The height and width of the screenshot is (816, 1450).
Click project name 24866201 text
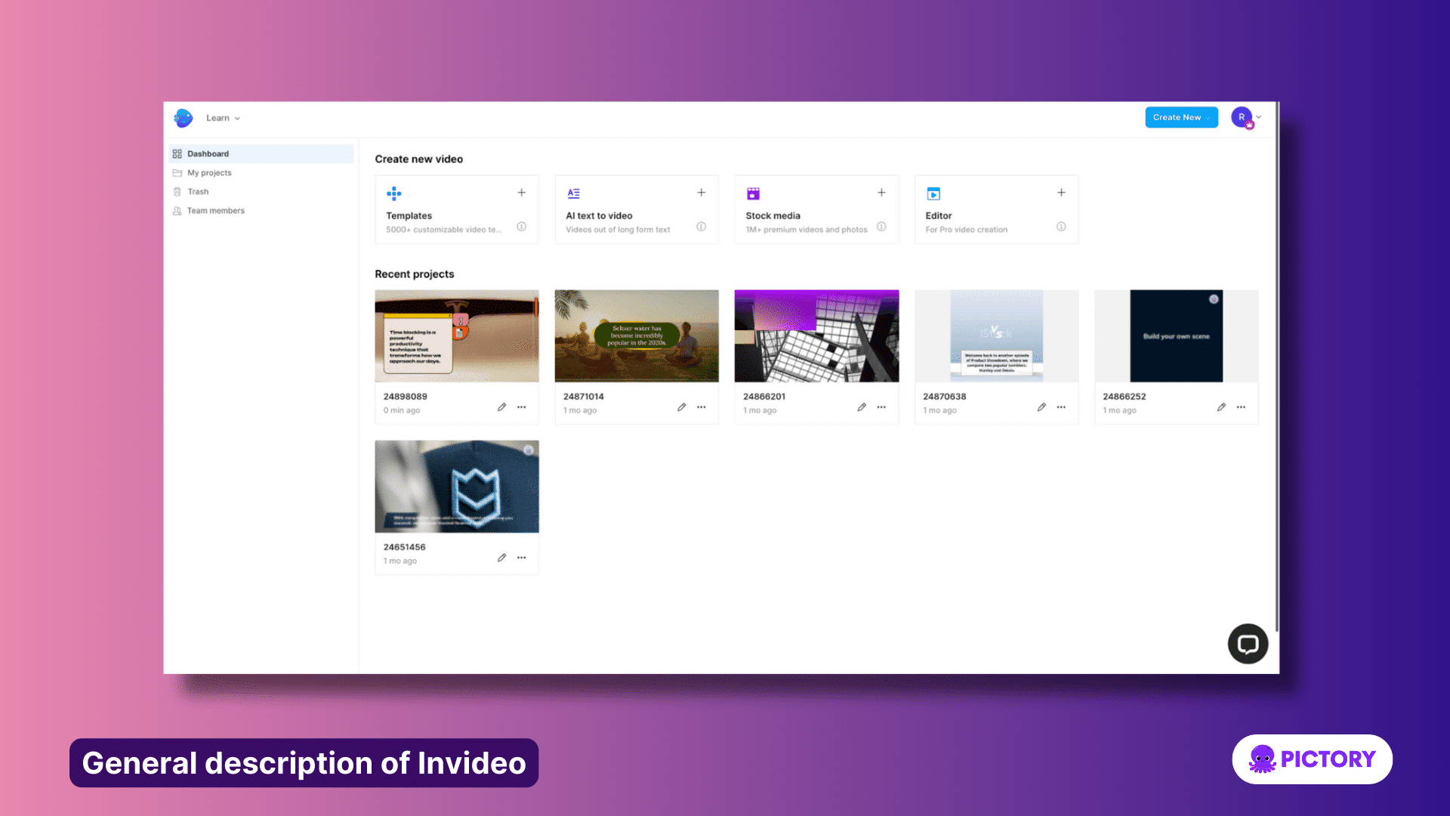[x=764, y=397]
